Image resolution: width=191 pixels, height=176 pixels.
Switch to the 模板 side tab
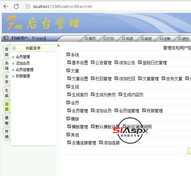tap(6, 120)
